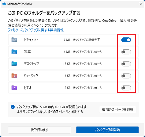Screen dimensions: 145x137
Task: Click the 写真 folder name
Action: pyautogui.click(x=27, y=52)
